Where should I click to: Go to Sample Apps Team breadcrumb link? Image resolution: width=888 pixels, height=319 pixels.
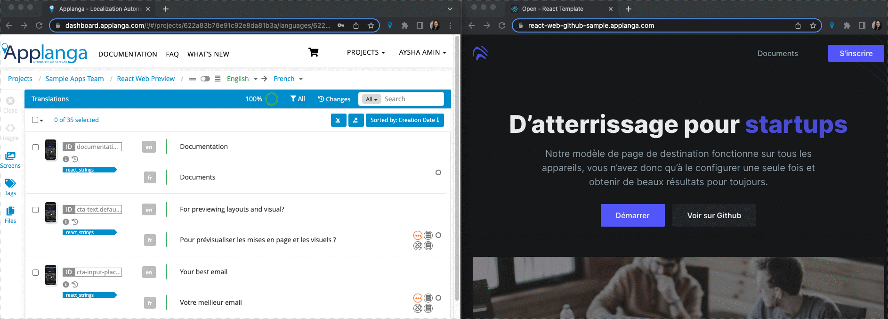pyautogui.click(x=74, y=79)
